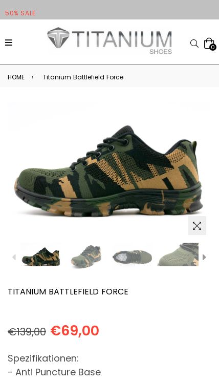Viewport: 219px width, 382px height.
Task: Expand product image to fullscreen
Action: point(197,226)
